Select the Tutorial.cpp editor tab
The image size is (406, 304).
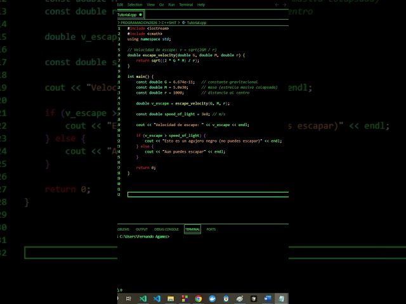(x=131, y=15)
